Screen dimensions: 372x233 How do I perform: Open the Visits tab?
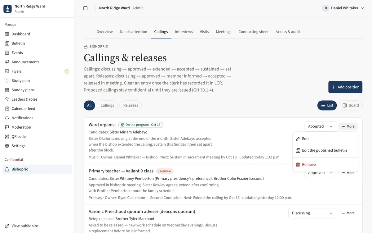click(204, 32)
